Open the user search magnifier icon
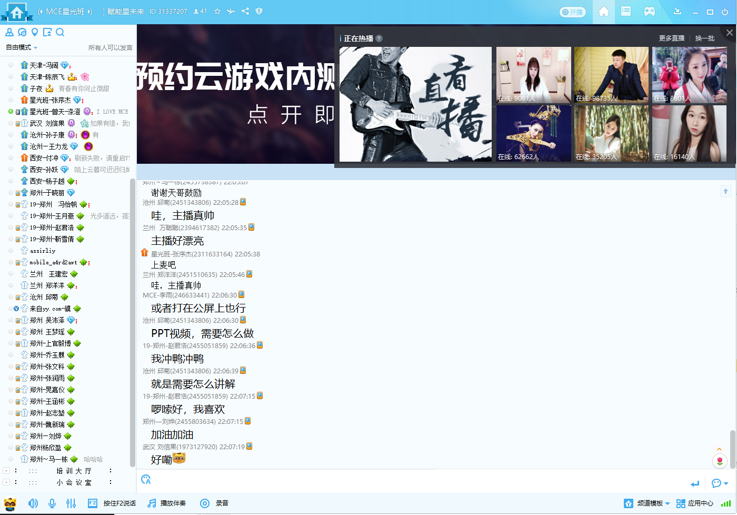The height and width of the screenshot is (515, 737). 60,33
